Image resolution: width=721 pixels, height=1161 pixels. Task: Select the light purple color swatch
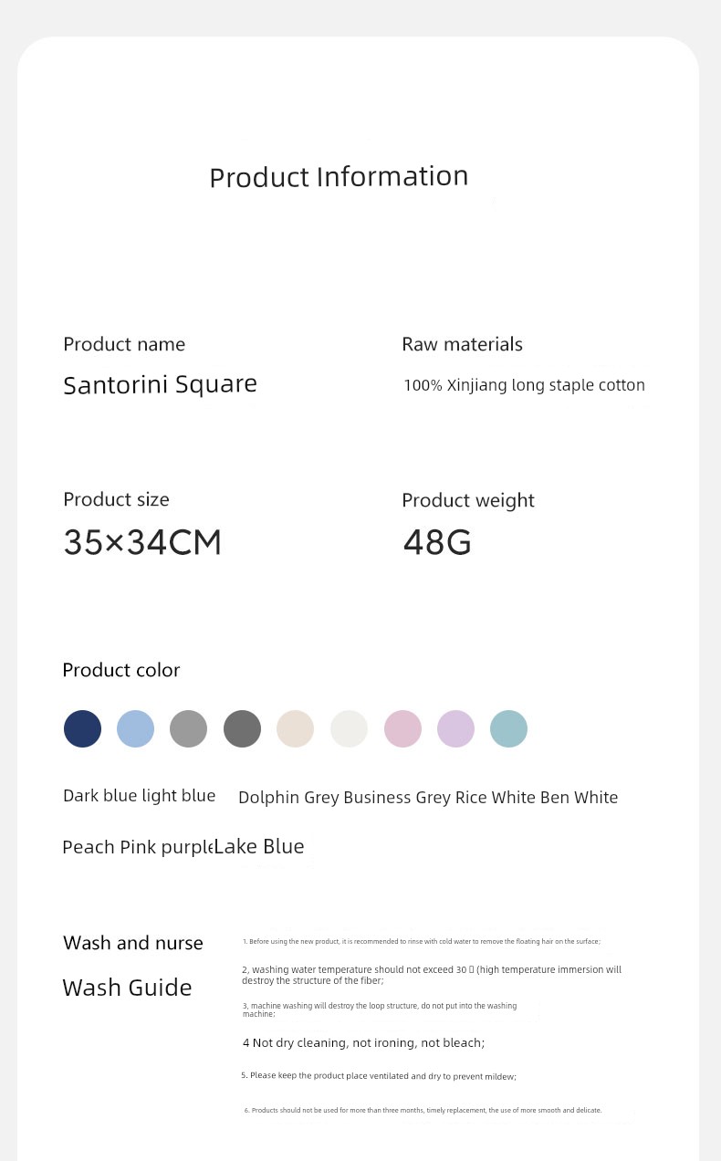click(x=455, y=728)
